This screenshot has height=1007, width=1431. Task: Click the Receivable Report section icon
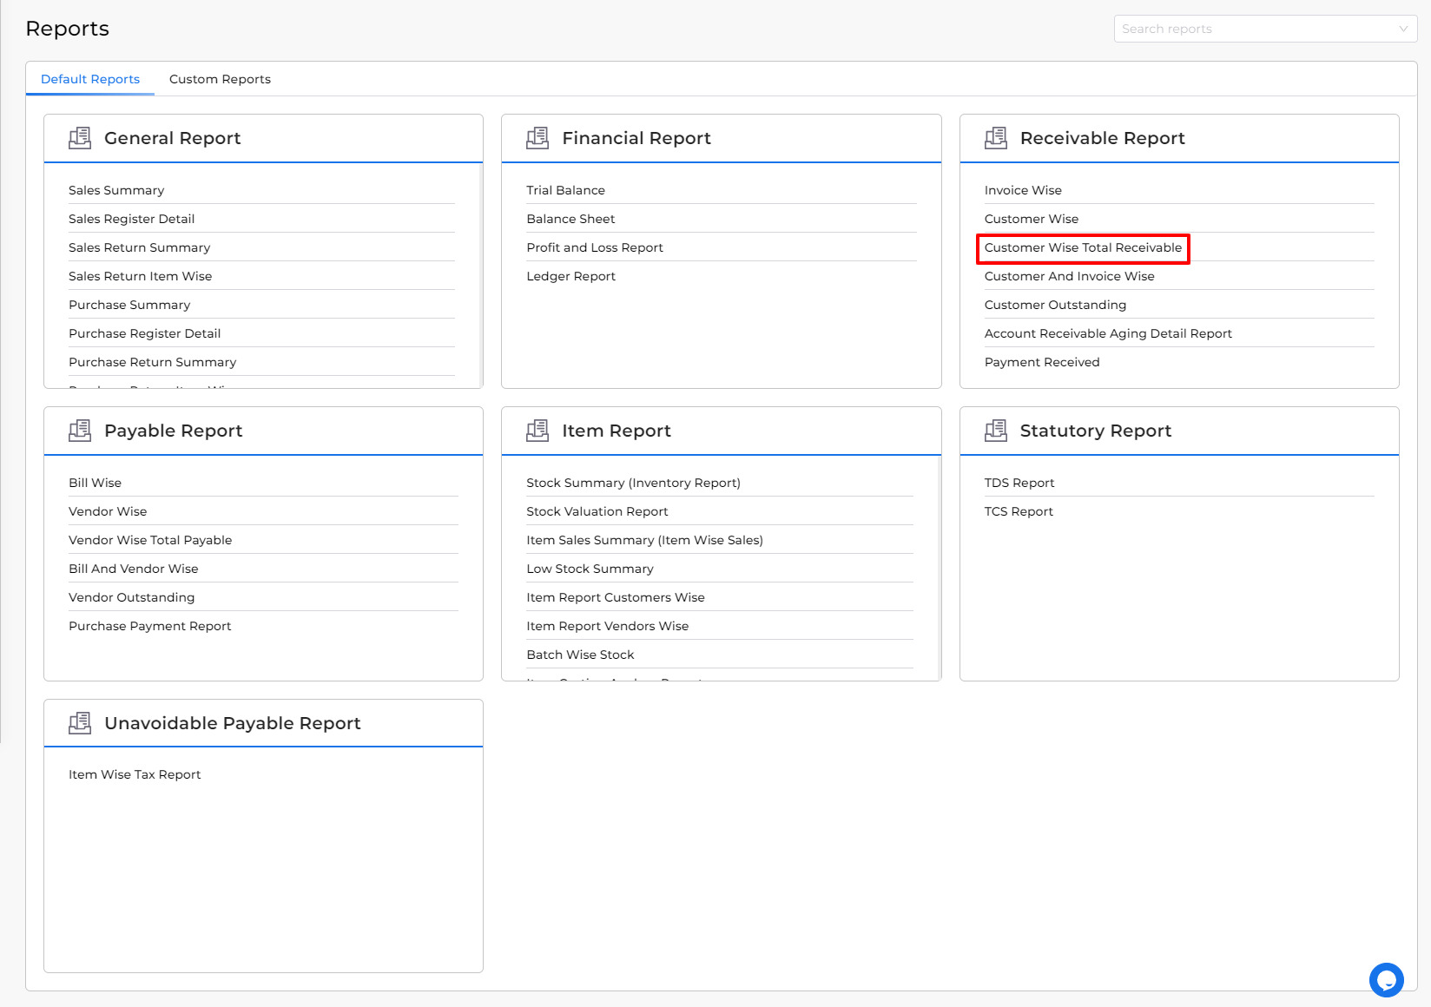click(997, 137)
